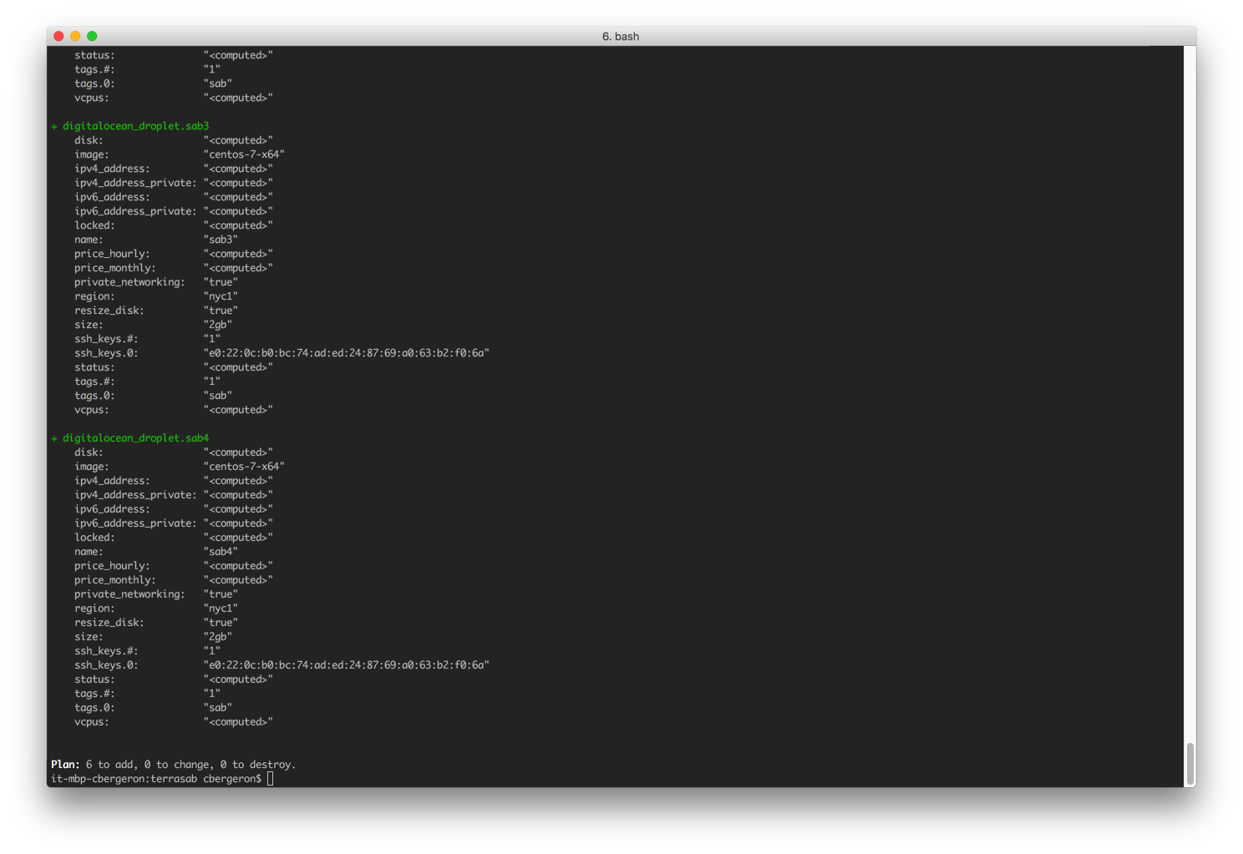Click the tags.0 sab value under sab3
1243x854 pixels.
[217, 395]
